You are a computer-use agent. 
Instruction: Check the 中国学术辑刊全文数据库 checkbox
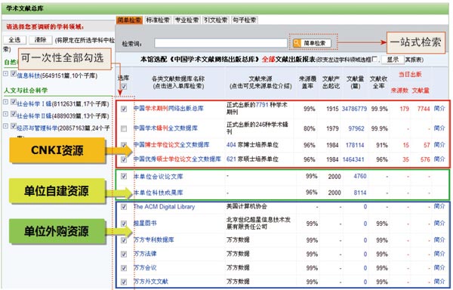click(124, 128)
